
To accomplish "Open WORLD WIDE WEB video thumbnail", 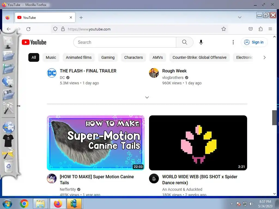I will click(198, 143).
